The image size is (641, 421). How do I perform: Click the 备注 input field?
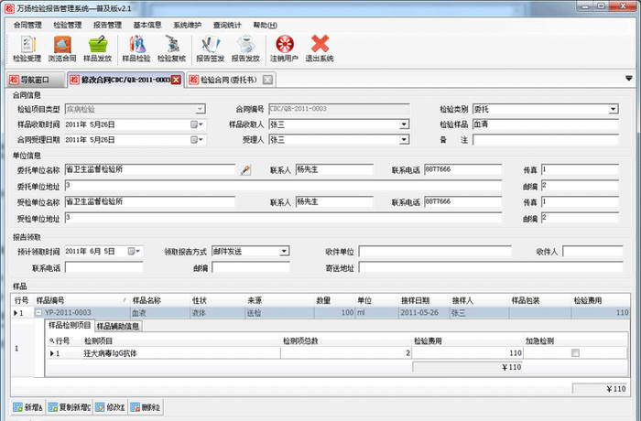point(546,140)
